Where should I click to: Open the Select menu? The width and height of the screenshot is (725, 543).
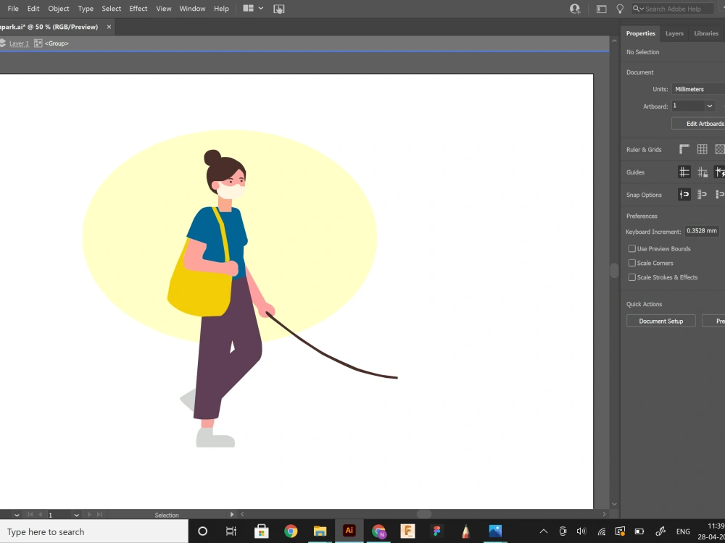pos(112,8)
